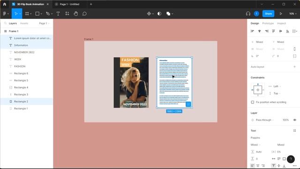This screenshot has width=300, height=169.
Task: Open Pass through blend mode dropdown
Action: [x=264, y=120]
